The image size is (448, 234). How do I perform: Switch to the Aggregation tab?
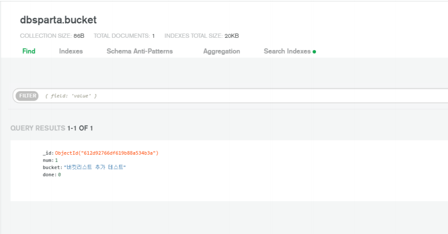point(222,52)
